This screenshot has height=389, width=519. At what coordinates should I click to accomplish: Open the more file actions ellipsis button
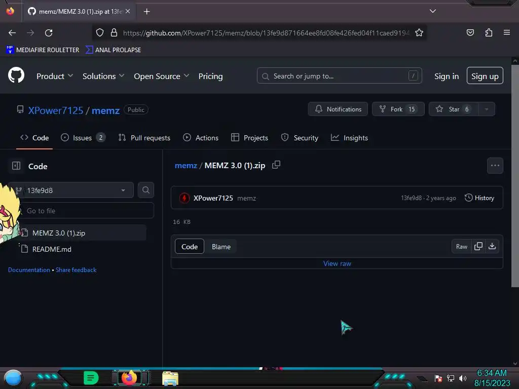coord(495,166)
